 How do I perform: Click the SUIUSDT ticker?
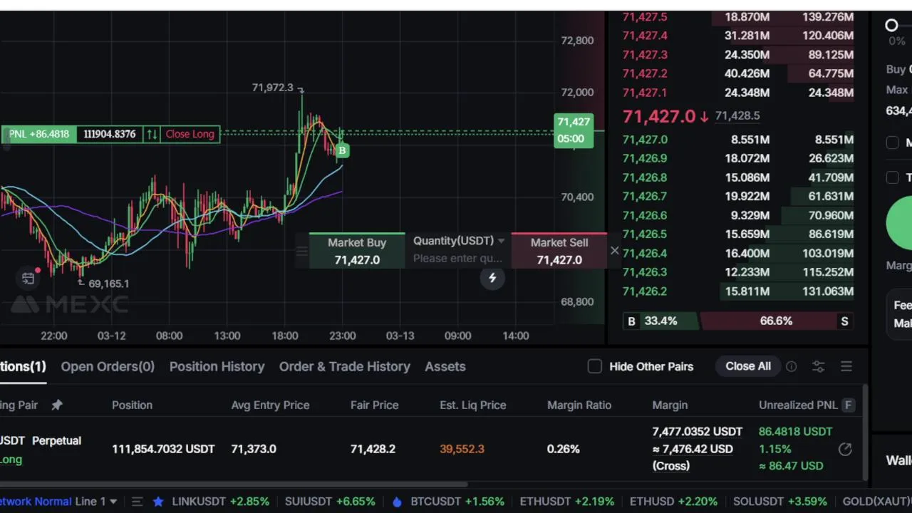coord(330,502)
